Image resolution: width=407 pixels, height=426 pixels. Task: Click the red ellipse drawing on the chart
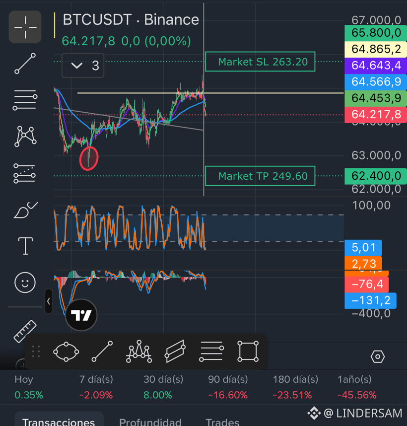point(89,158)
